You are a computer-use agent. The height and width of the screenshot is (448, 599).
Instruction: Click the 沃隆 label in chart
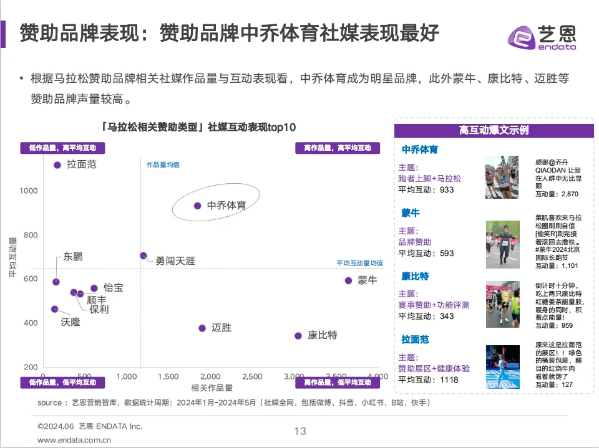(x=71, y=322)
